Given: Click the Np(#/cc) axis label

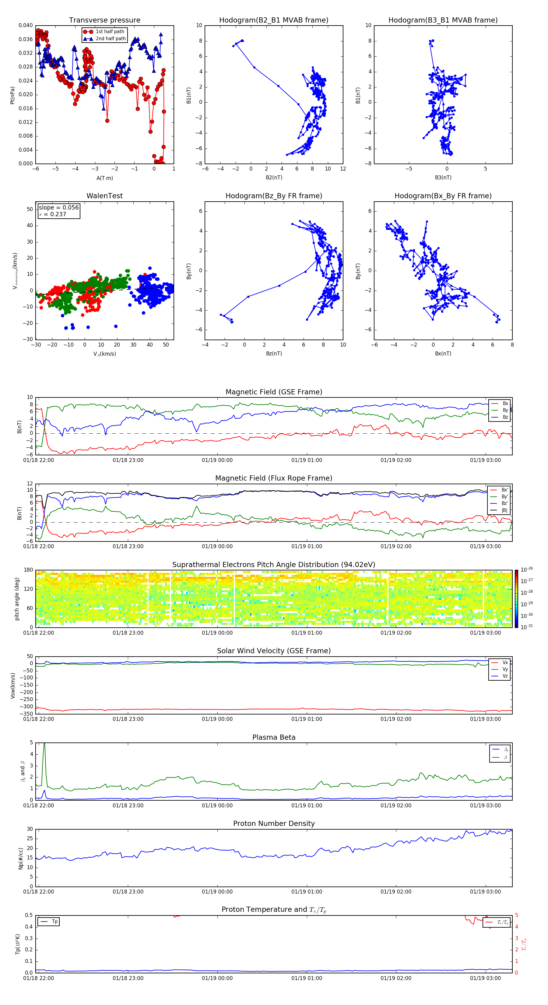Looking at the screenshot, I should 21,858.
